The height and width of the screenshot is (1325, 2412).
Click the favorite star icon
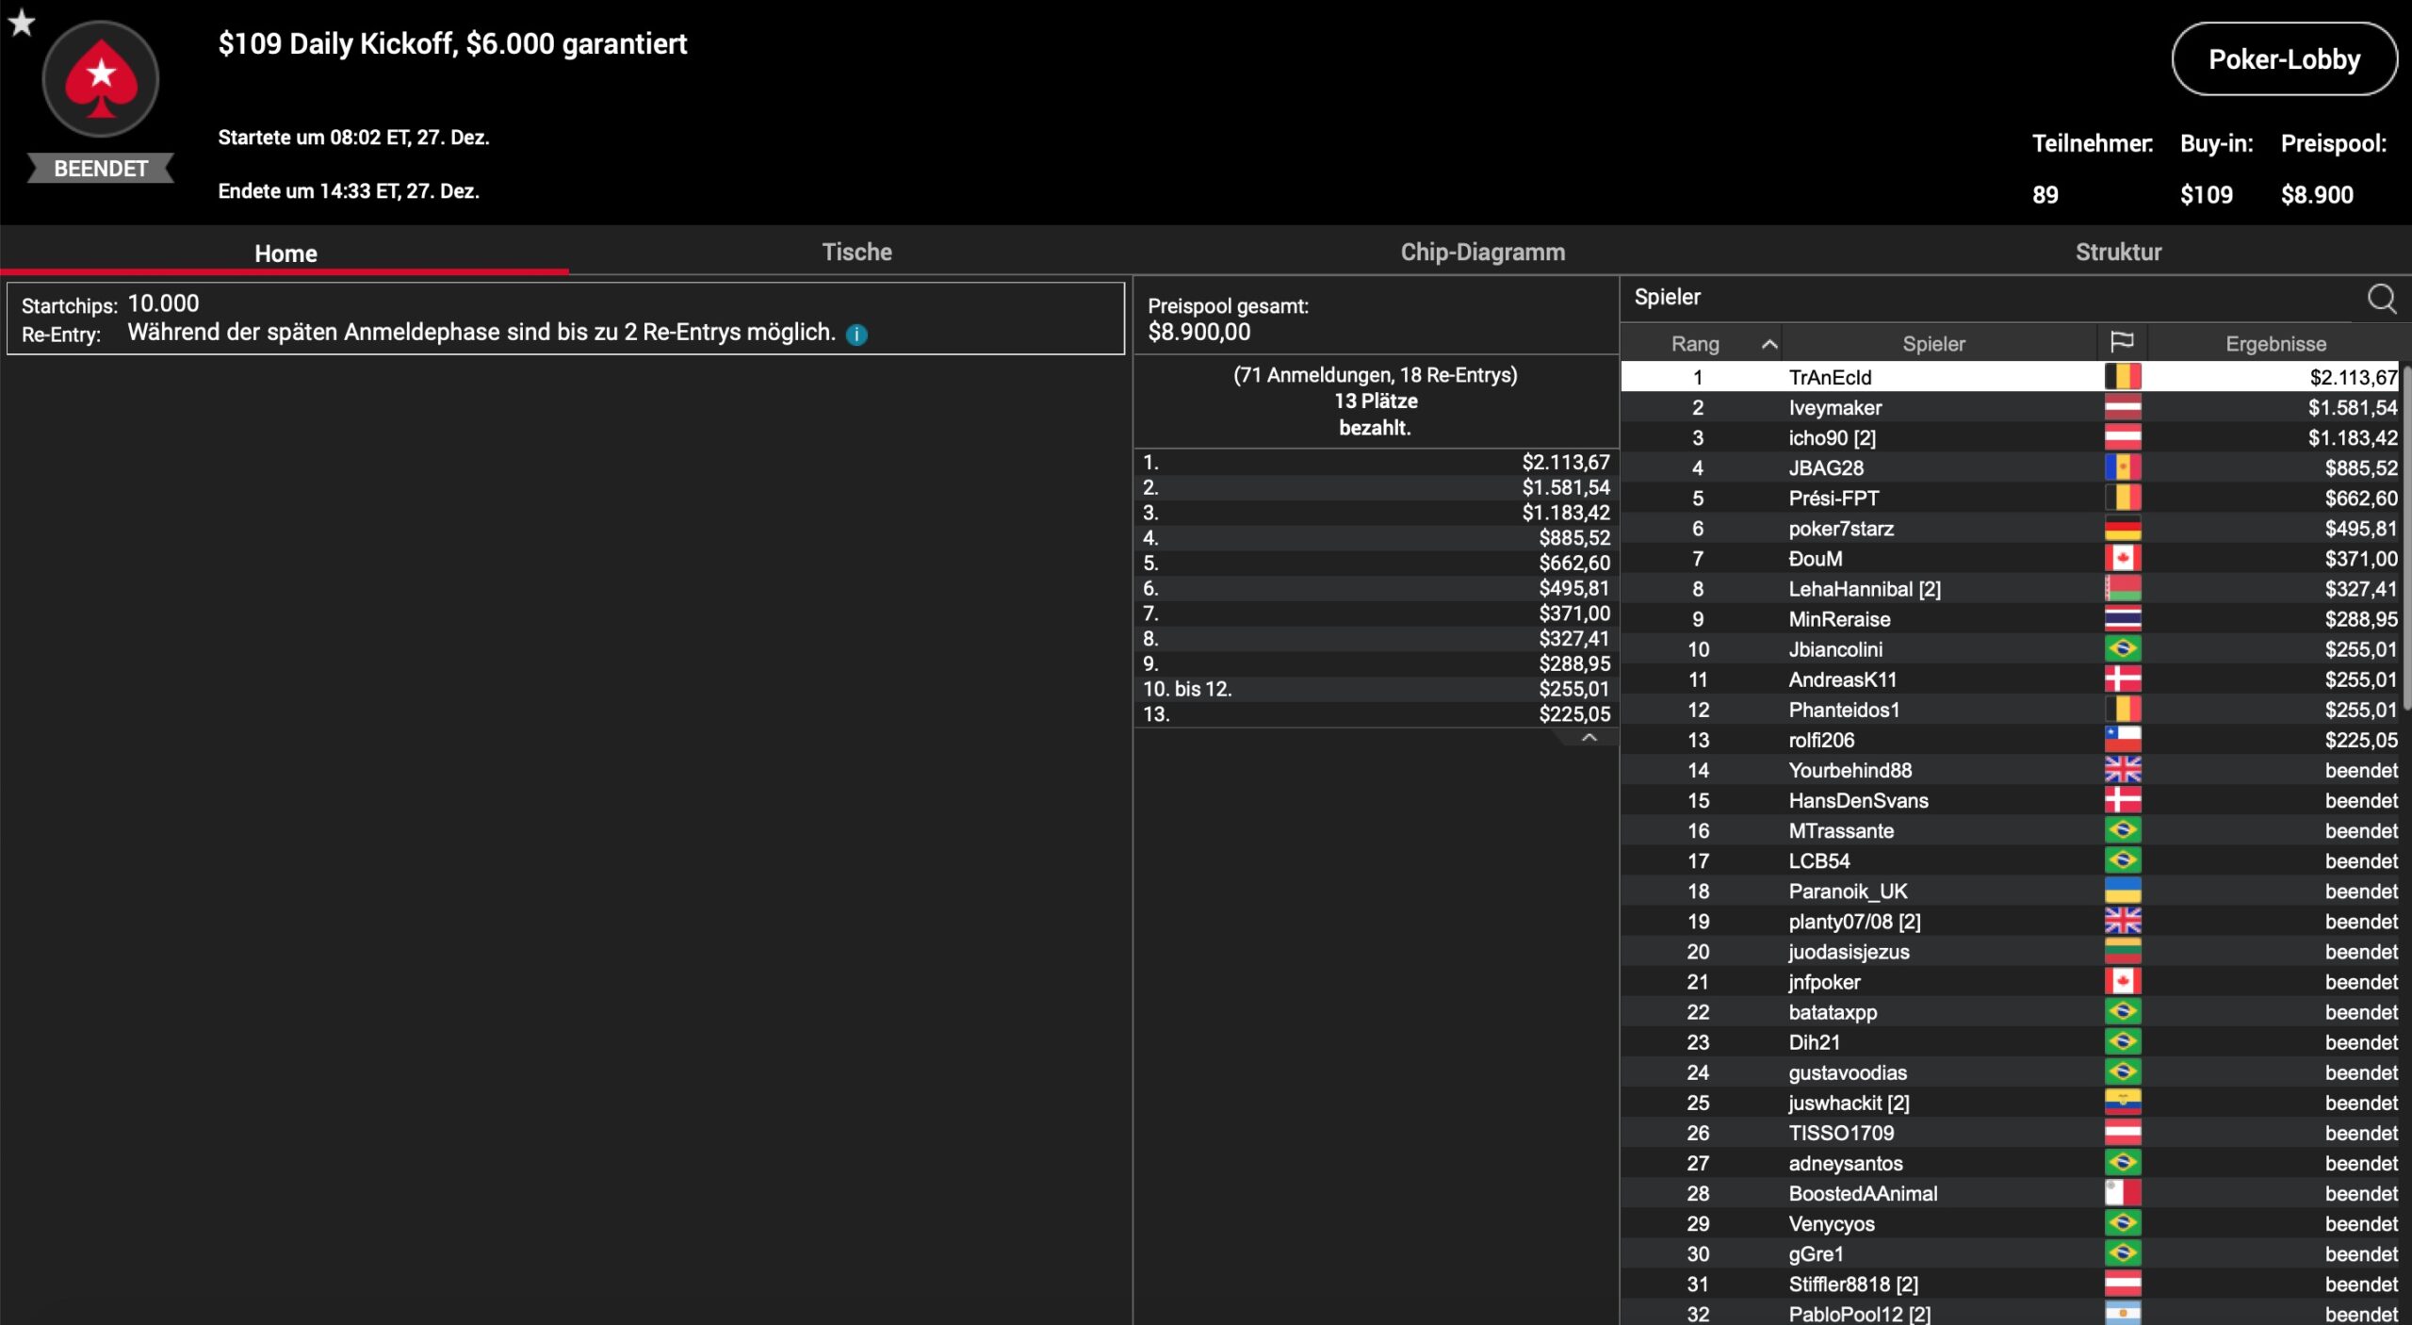pyautogui.click(x=21, y=22)
